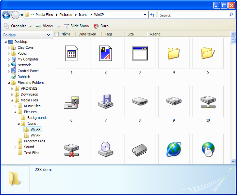Select the removable drive icon 8
This screenshot has width=237, height=195.
coord(140,101)
